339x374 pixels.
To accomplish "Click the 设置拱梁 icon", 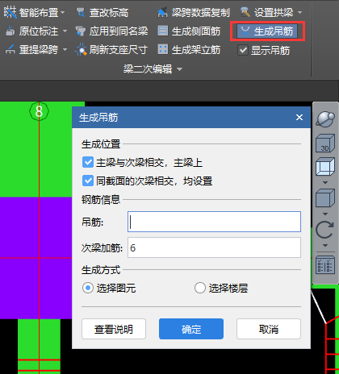I will (x=245, y=12).
